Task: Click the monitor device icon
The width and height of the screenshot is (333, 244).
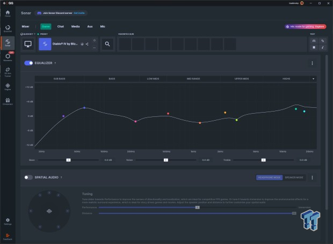Action: (28, 44)
